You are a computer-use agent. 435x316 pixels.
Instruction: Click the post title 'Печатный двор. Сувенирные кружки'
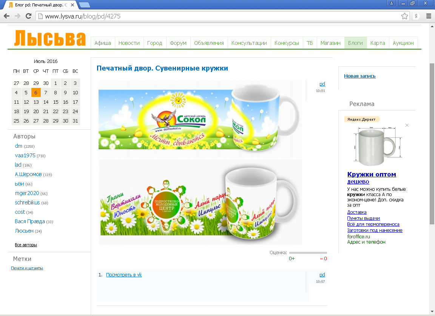click(x=162, y=68)
